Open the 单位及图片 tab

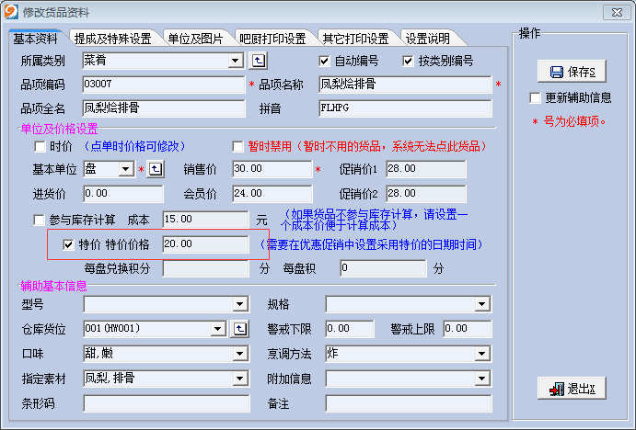(195, 39)
